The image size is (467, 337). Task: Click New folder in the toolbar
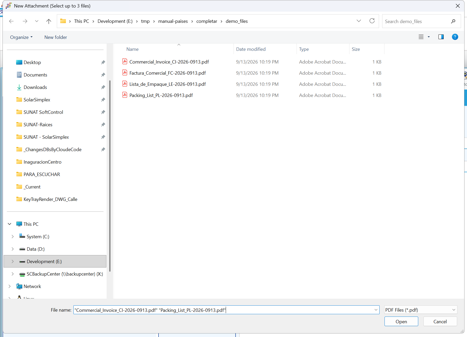click(56, 37)
